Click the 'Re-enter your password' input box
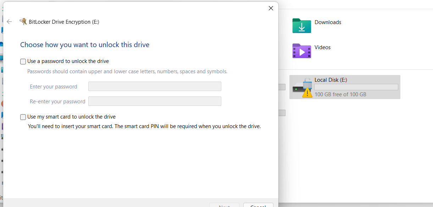Image resolution: width=433 pixels, height=207 pixels. [x=155, y=101]
